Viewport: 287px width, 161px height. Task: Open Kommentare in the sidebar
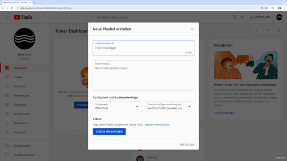click(x=25, y=95)
